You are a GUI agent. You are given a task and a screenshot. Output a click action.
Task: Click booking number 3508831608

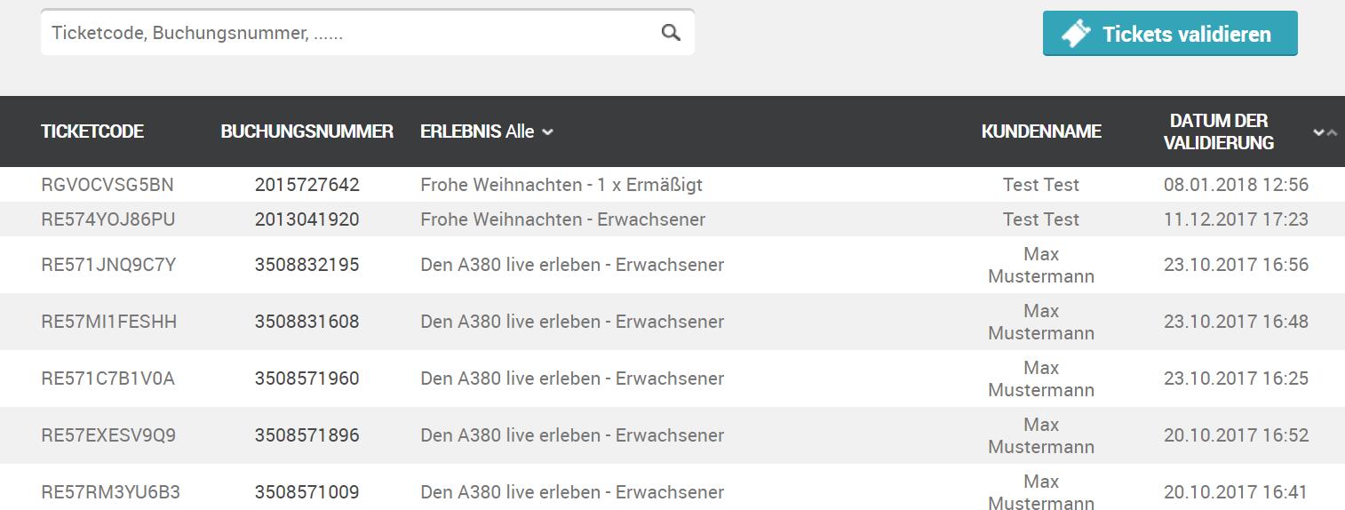click(x=306, y=322)
